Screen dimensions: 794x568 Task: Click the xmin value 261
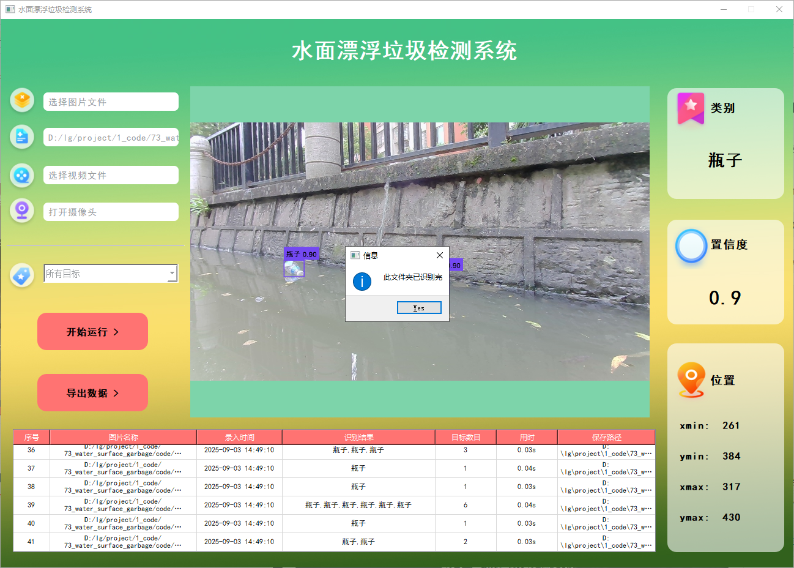point(731,425)
